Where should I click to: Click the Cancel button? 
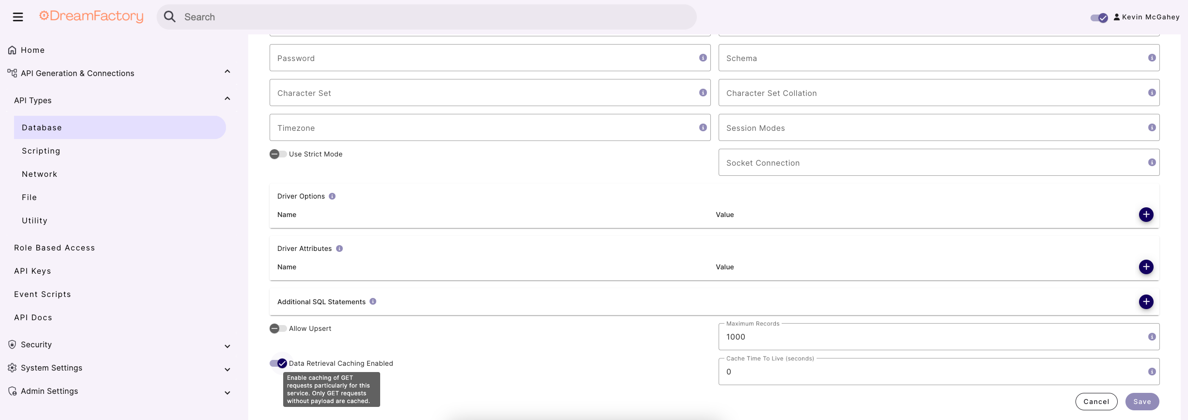1096,402
